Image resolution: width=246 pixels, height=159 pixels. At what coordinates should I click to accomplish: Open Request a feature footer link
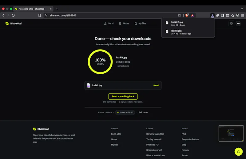coord(190,139)
